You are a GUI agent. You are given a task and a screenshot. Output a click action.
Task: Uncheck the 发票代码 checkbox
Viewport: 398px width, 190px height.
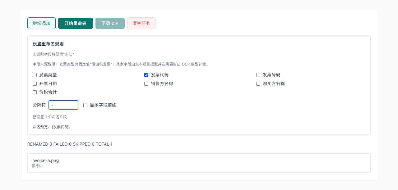click(x=146, y=75)
